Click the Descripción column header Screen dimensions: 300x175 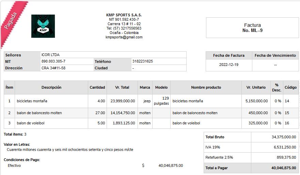pyautogui.click(x=51, y=87)
